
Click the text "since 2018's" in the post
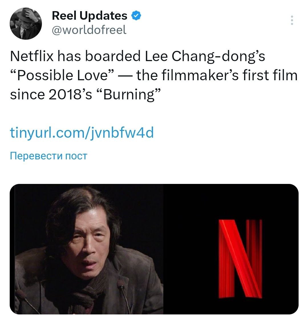(51, 95)
